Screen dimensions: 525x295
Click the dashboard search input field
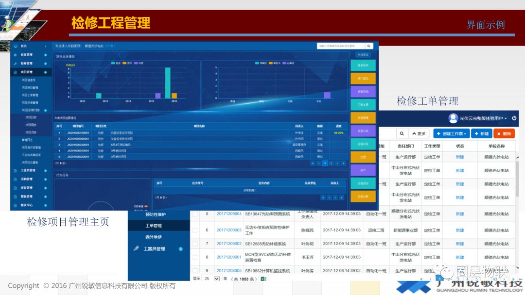point(341,46)
